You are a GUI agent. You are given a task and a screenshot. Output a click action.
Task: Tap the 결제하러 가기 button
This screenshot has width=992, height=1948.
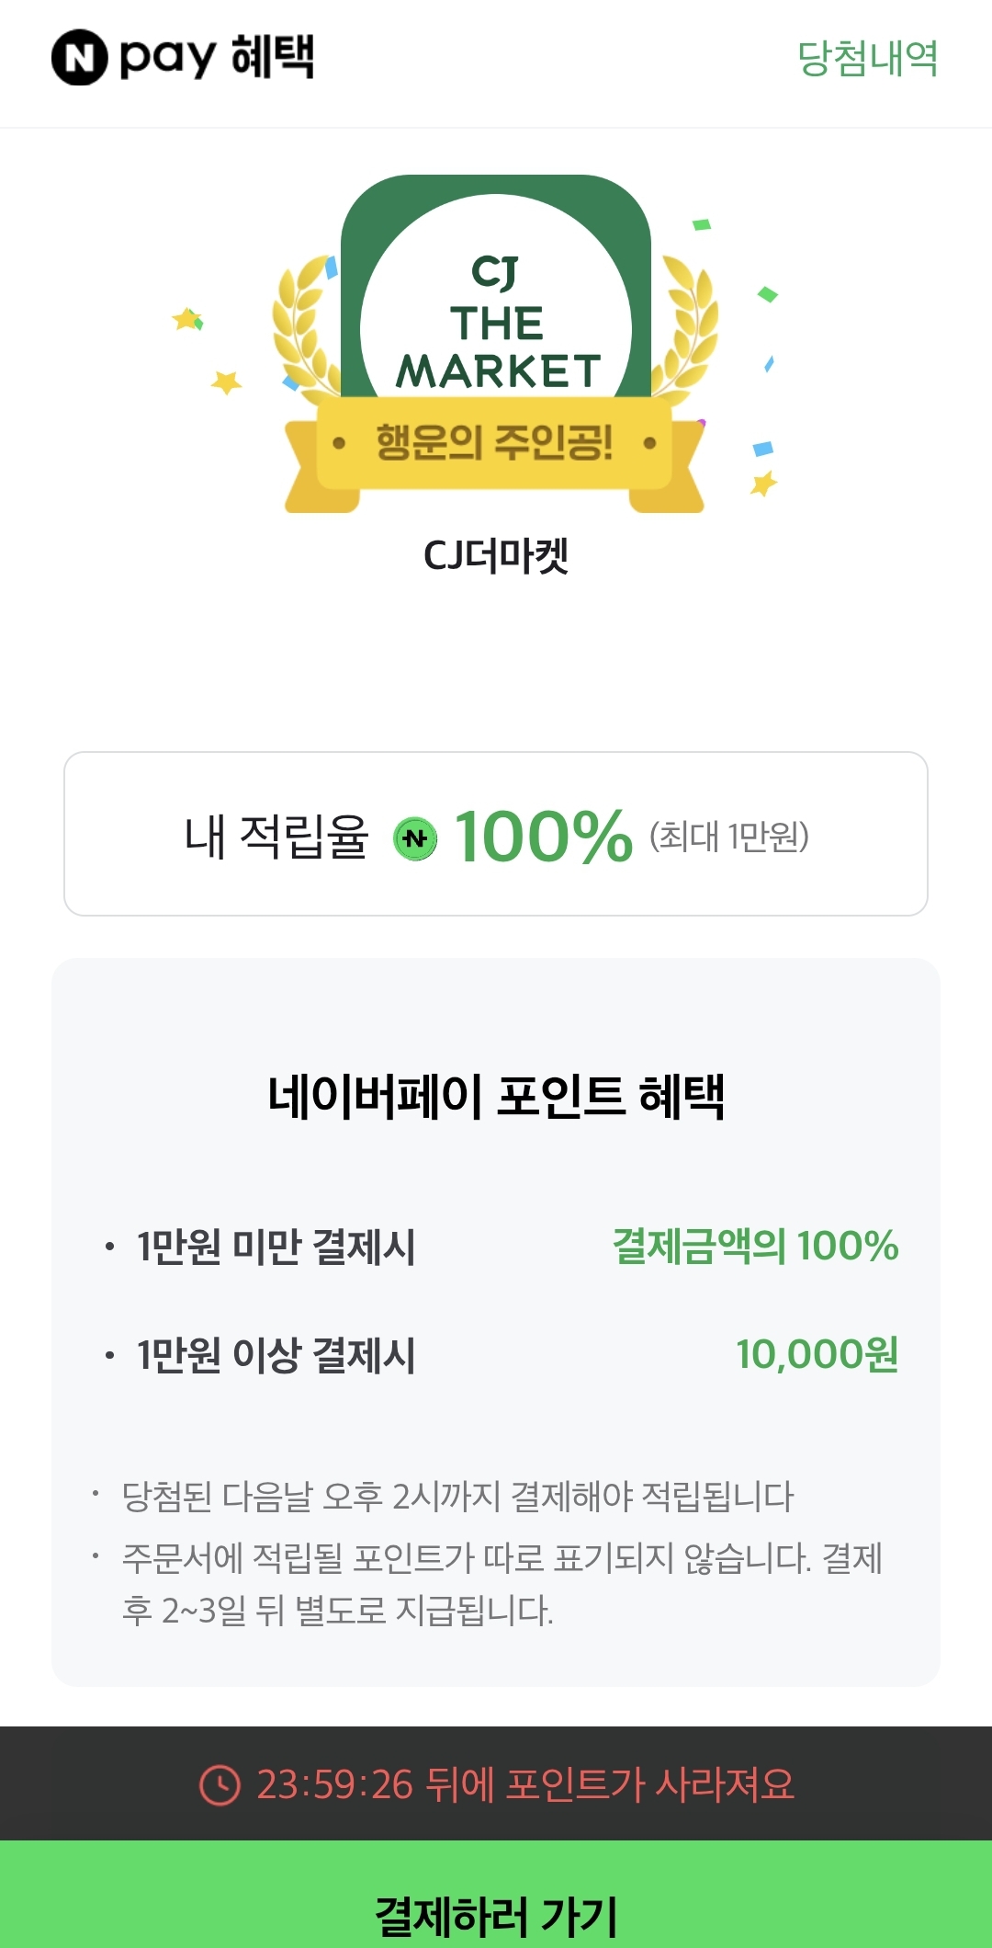496,1894
